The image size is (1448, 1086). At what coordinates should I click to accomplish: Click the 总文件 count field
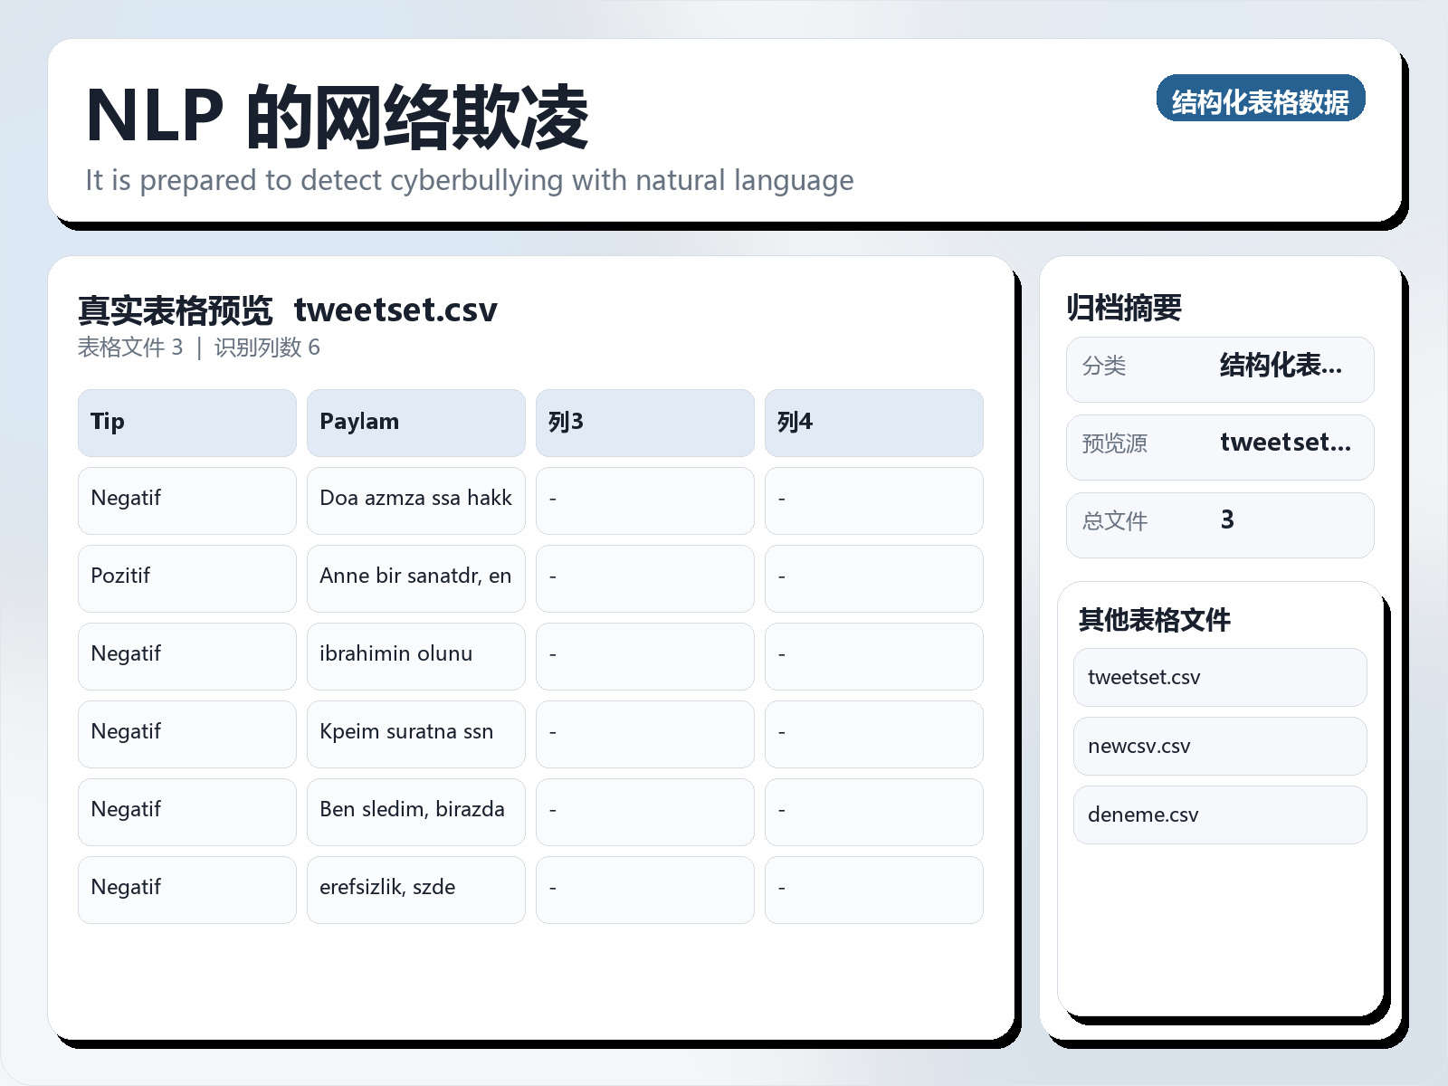(1219, 523)
